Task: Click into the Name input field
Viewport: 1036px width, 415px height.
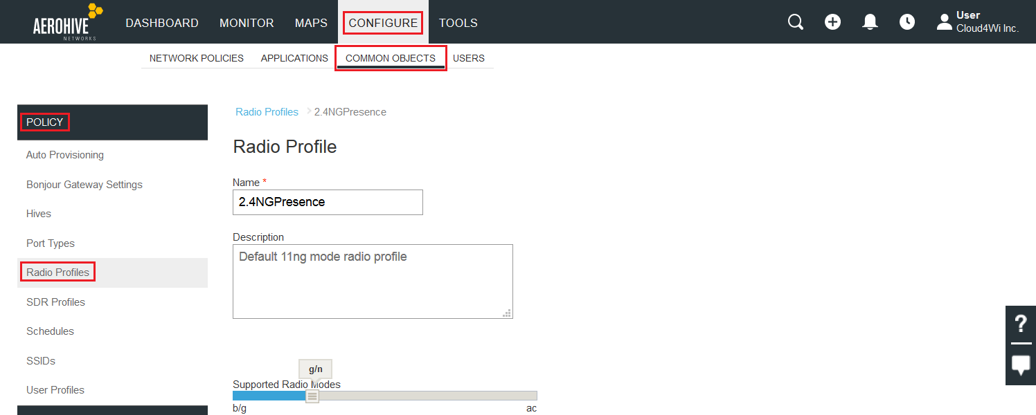Action: click(x=328, y=202)
